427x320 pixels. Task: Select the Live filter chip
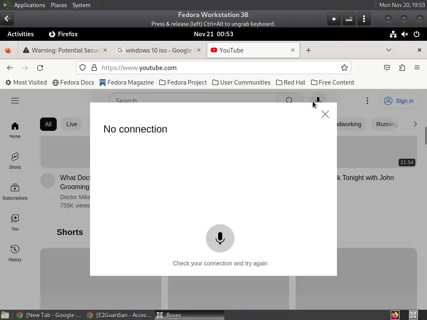click(72, 124)
